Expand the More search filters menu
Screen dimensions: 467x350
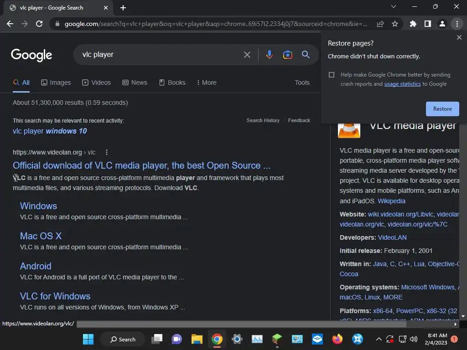(207, 83)
